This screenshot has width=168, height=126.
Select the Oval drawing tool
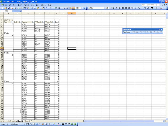click(30, 124)
